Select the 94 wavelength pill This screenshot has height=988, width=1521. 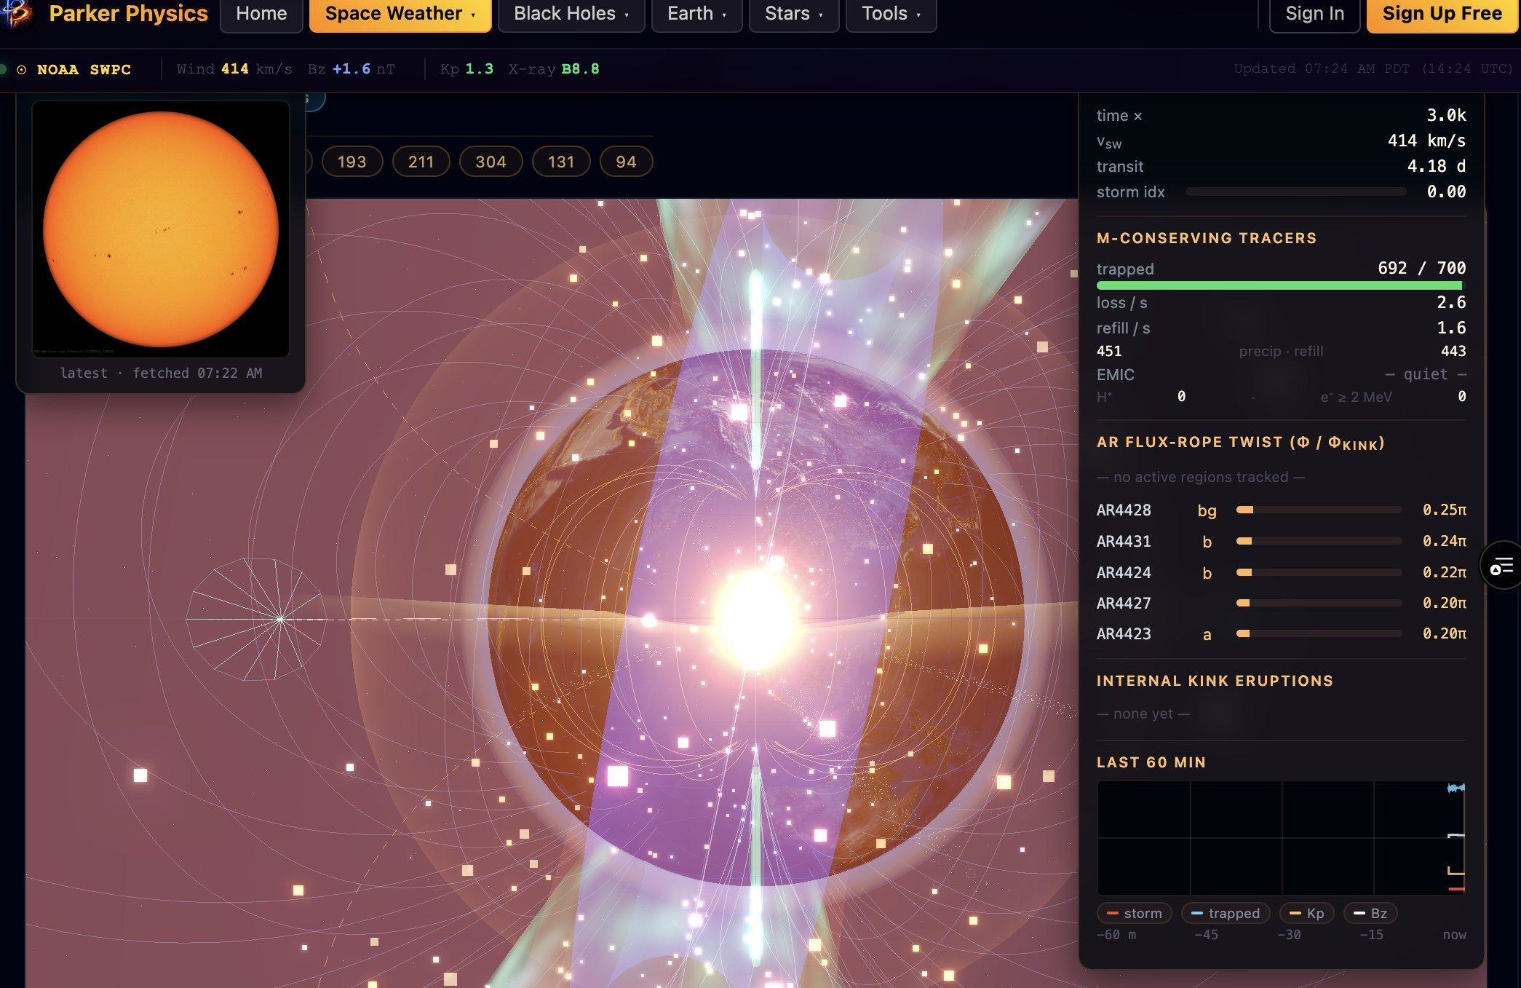pos(626,162)
